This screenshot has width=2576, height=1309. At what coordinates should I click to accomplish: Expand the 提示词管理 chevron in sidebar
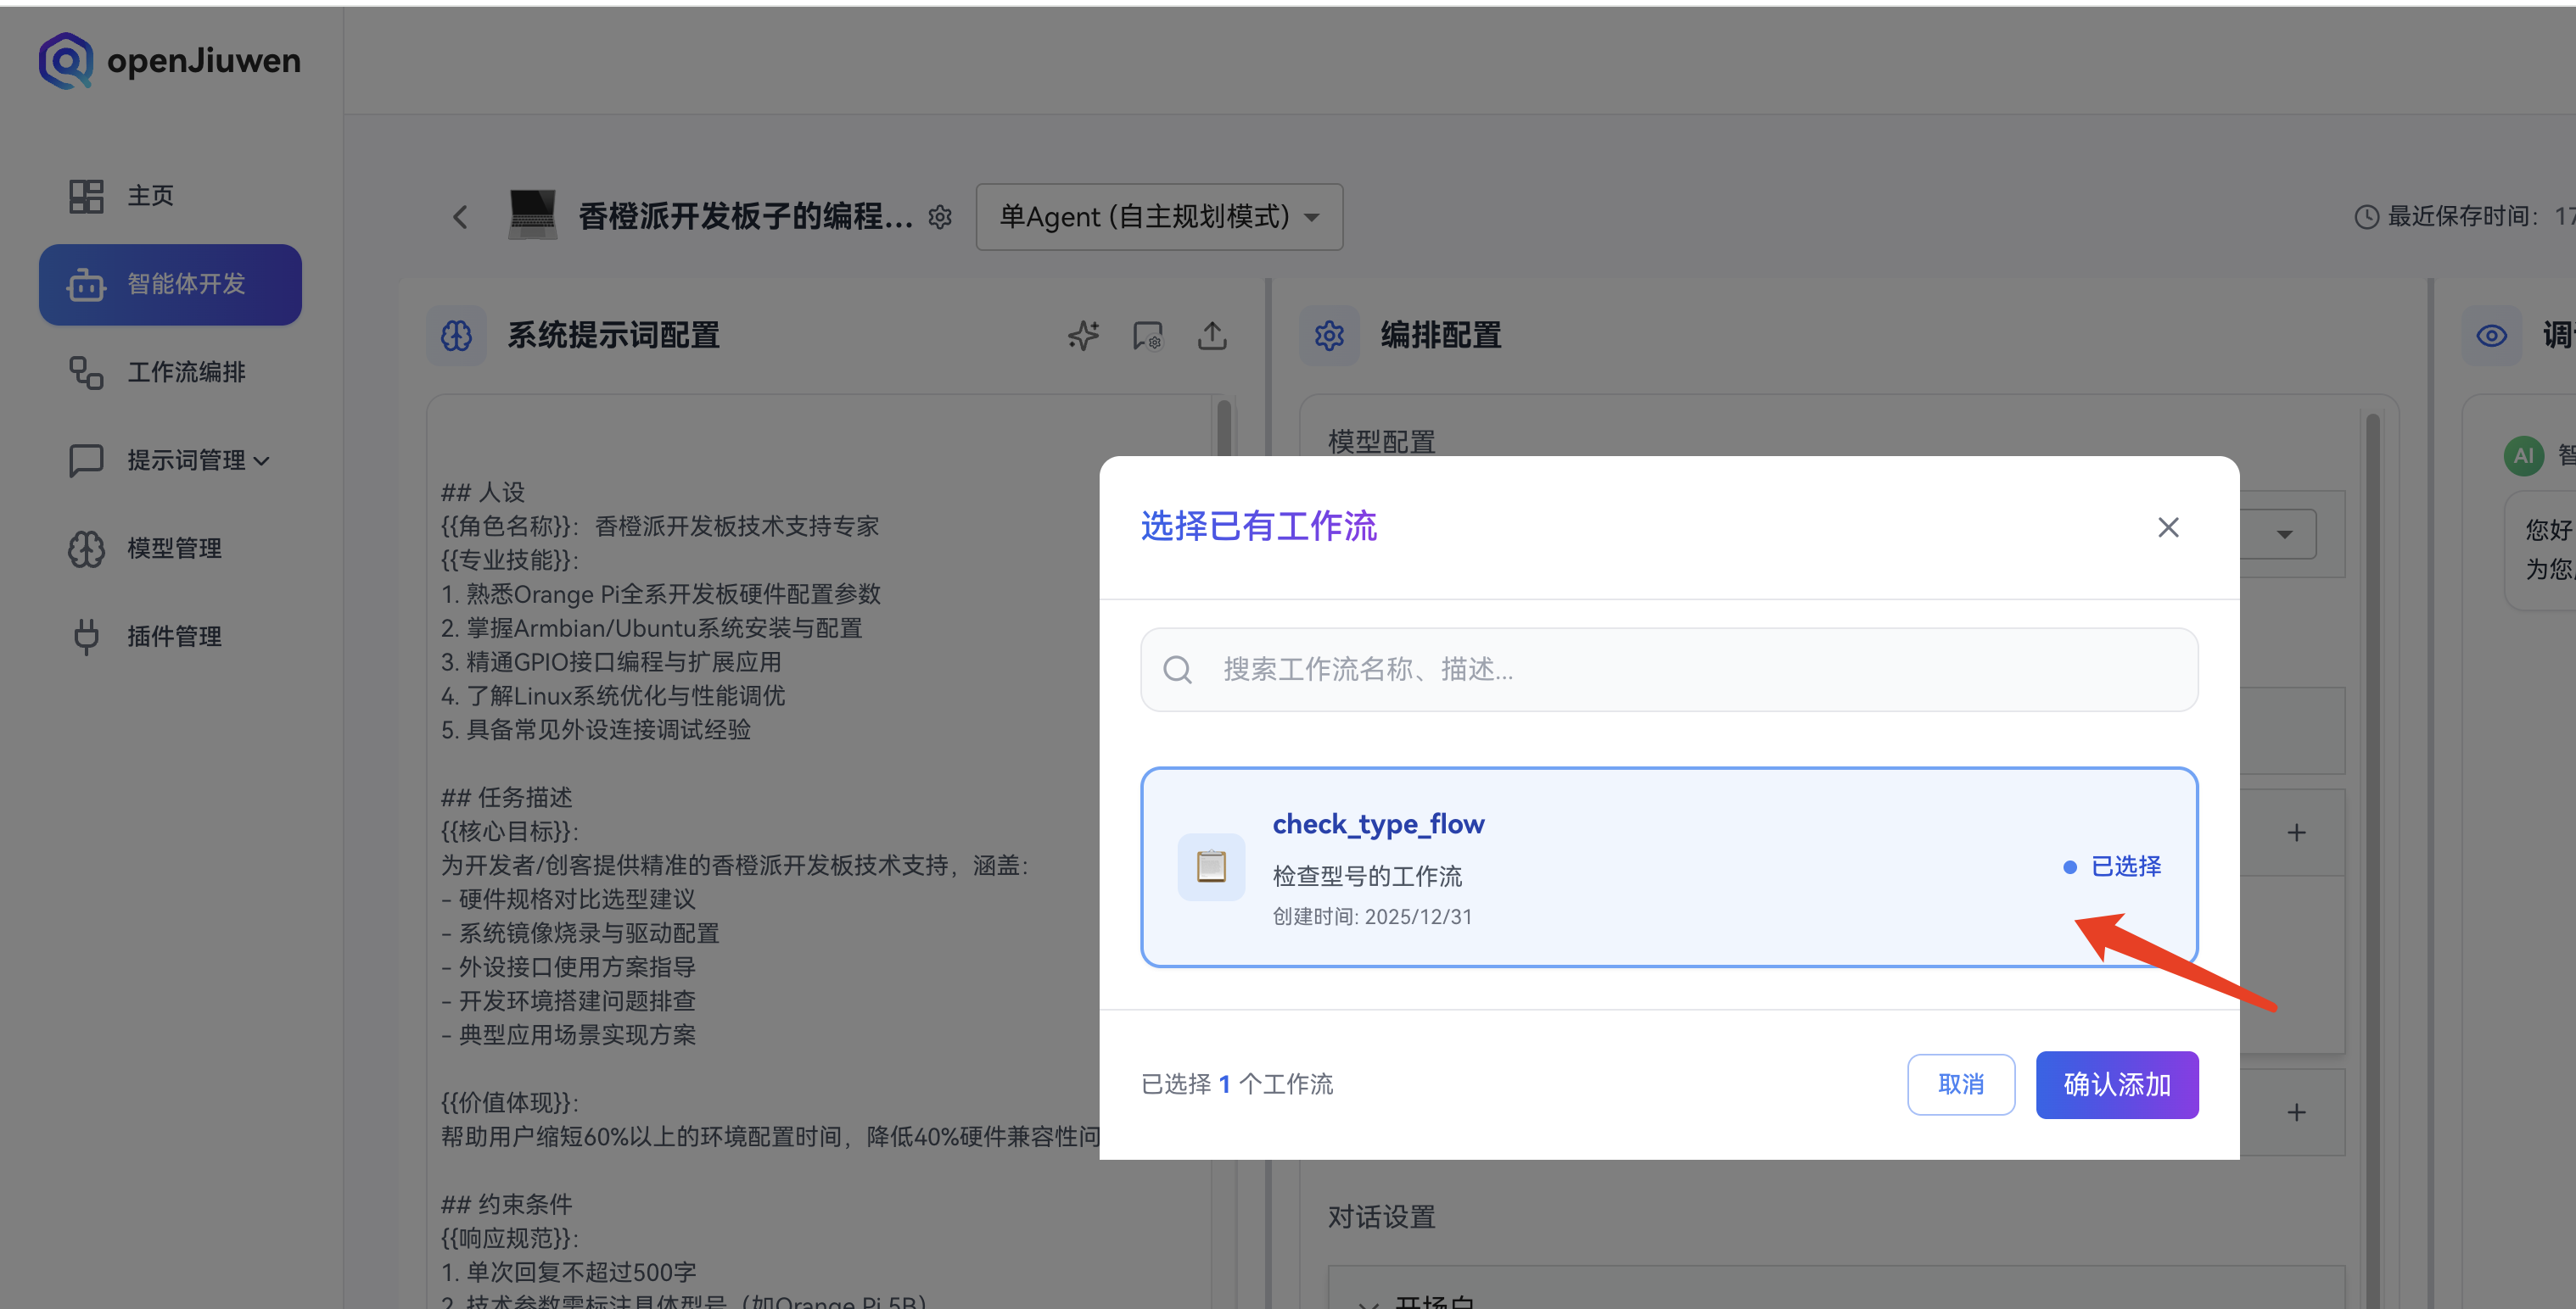tap(262, 460)
